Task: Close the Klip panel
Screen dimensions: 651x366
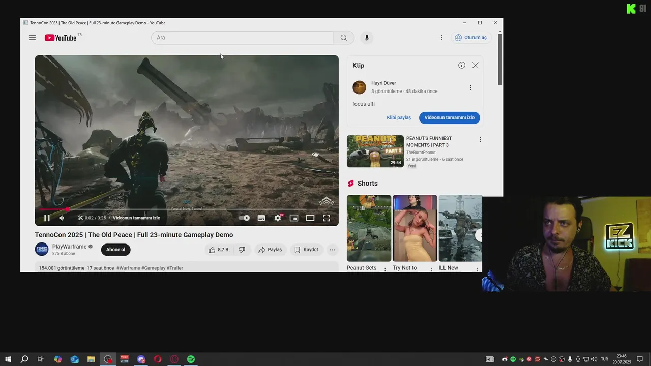Action: click(x=476, y=65)
